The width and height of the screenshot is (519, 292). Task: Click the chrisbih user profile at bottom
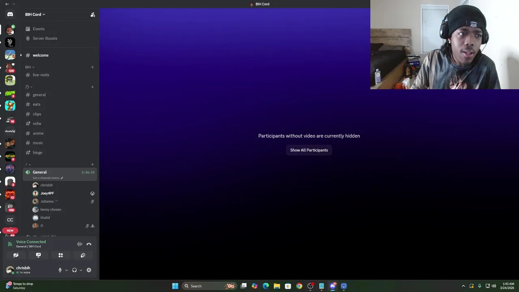[23, 270]
